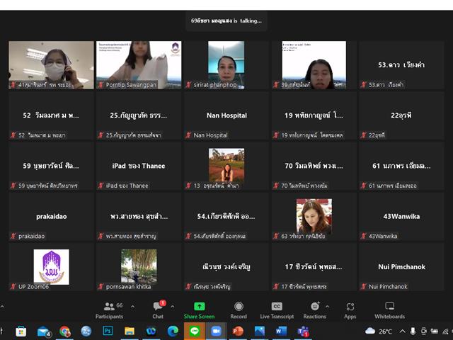This screenshot has width=453, height=340.
Task: Click muted mic icon on UP Zoom06
Action: [13, 286]
